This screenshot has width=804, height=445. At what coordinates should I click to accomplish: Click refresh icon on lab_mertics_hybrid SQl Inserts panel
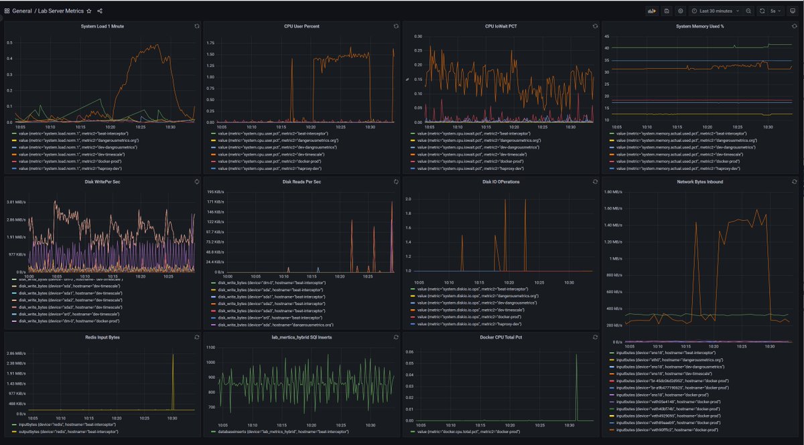396,337
